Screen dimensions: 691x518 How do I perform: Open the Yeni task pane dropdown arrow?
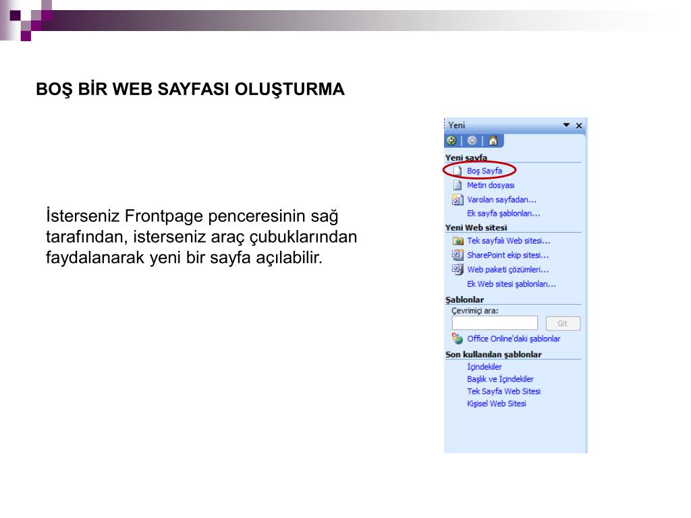[566, 125]
